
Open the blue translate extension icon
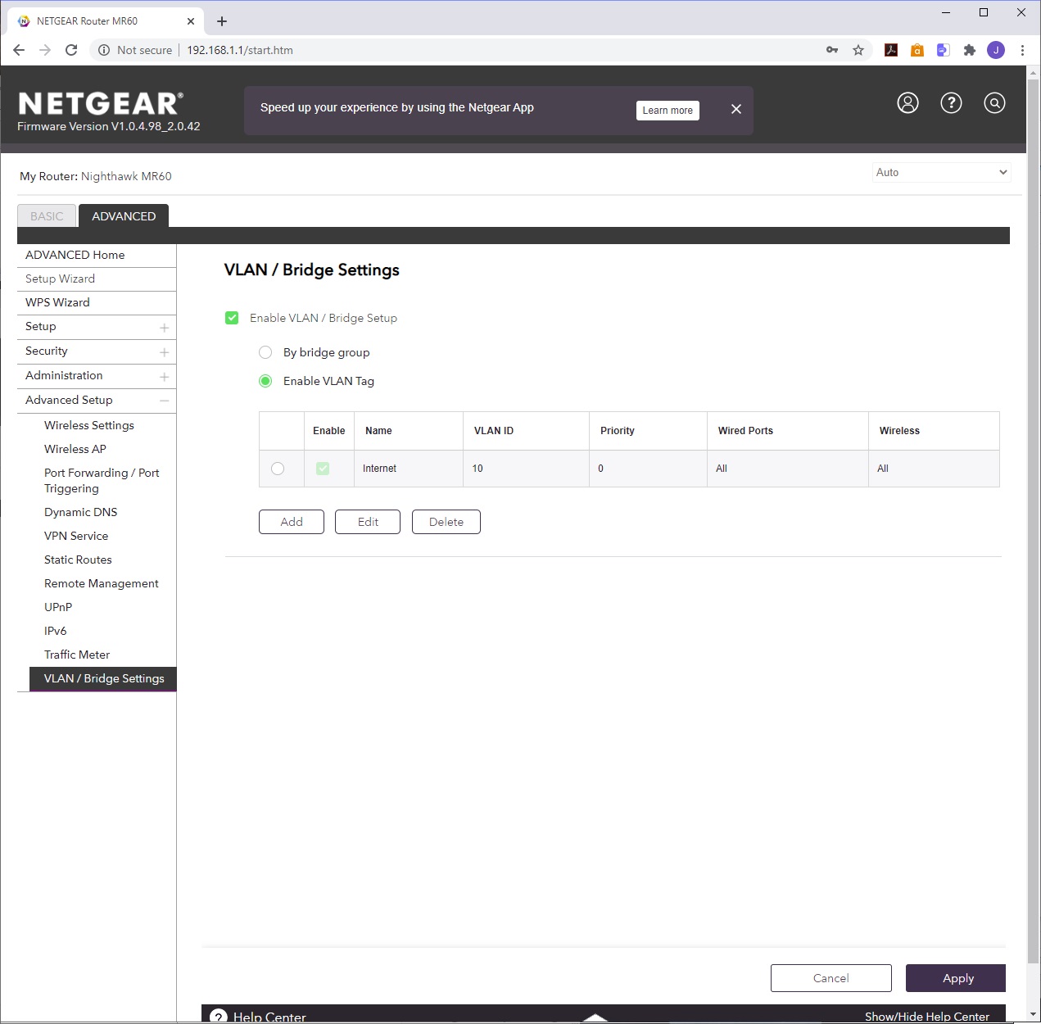(944, 50)
